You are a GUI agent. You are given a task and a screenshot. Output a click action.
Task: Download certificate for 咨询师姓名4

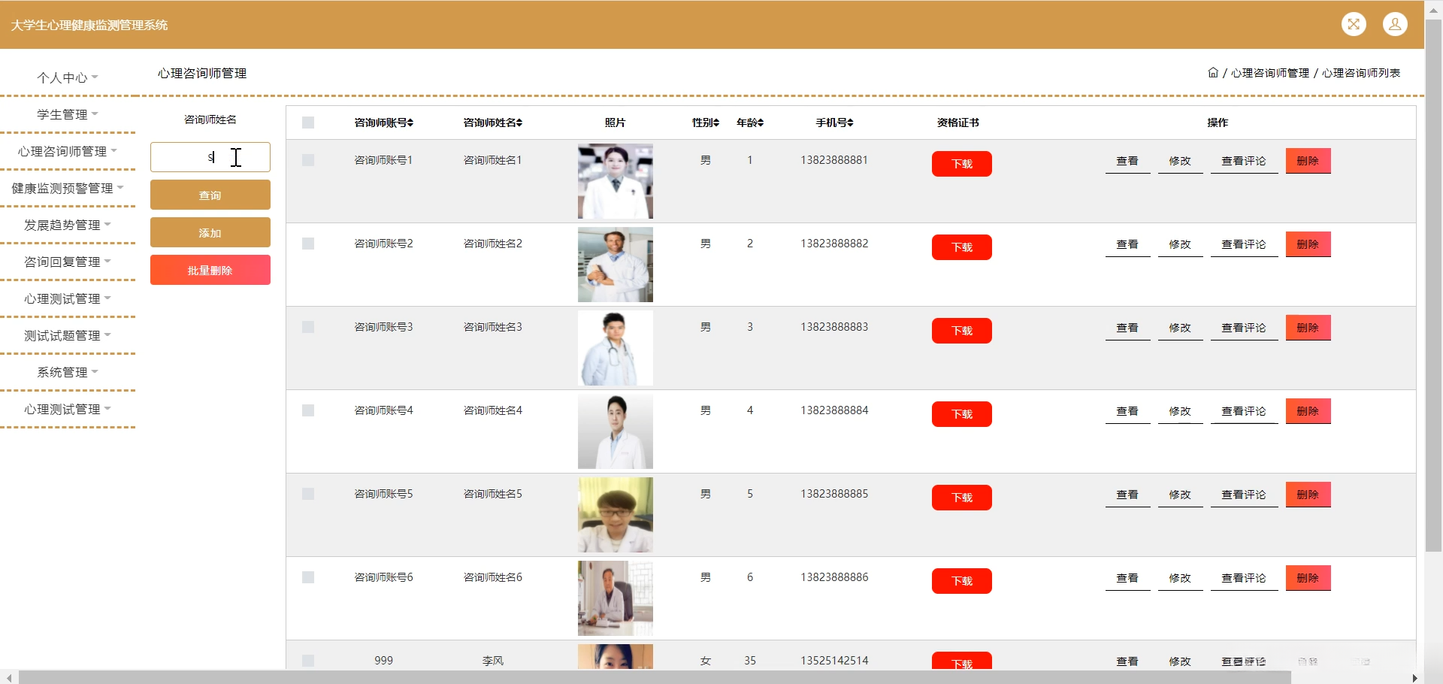click(x=962, y=414)
